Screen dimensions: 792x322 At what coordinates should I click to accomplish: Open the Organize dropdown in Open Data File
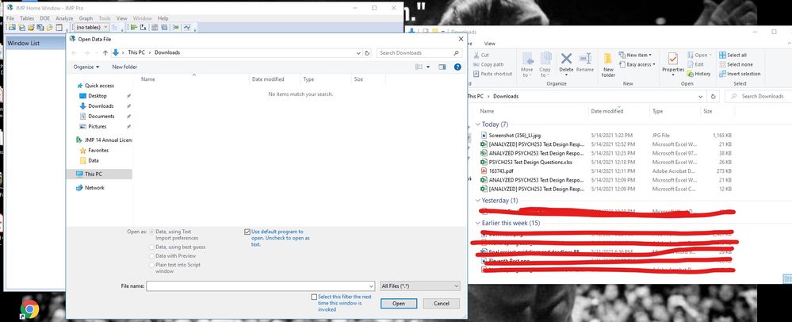[x=86, y=67]
